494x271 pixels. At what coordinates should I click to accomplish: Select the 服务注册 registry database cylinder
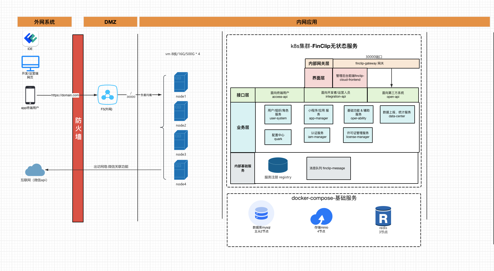(x=278, y=165)
